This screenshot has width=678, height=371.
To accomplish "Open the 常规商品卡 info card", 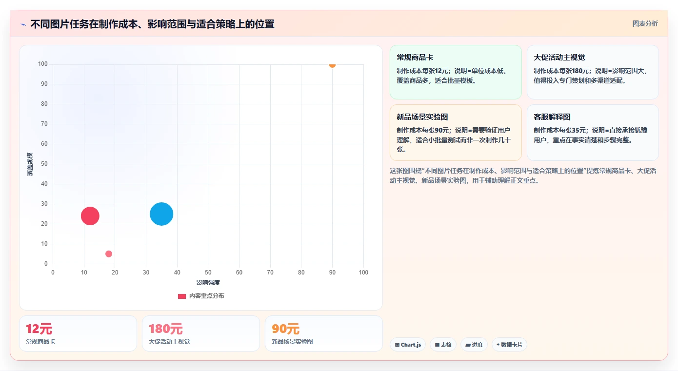I will (x=456, y=72).
